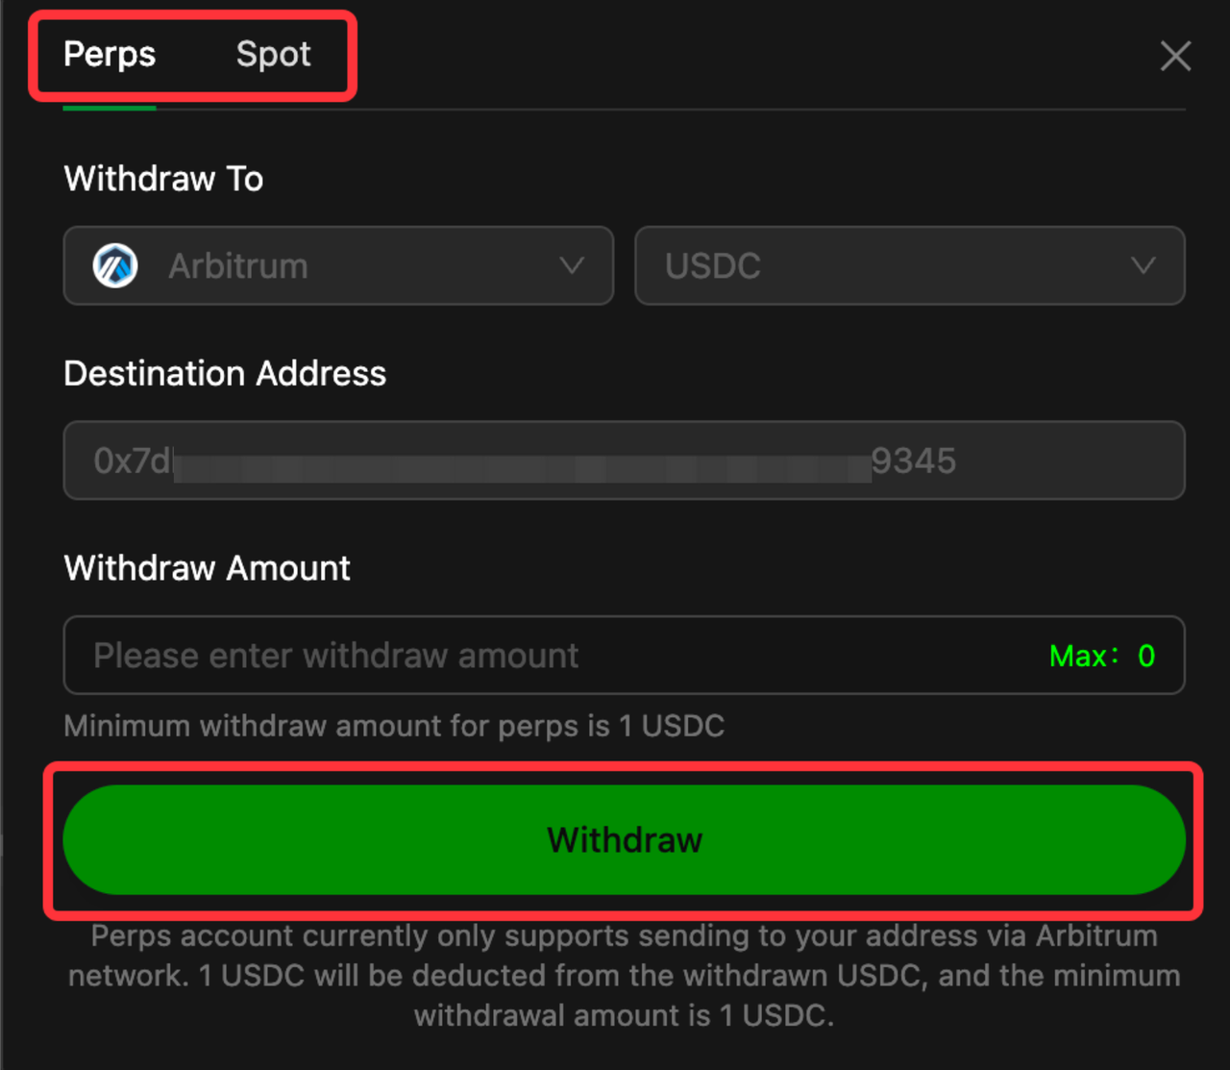Click the minimum withdraw amount hint text
Viewport: 1230px width, 1070px height.
(394, 726)
